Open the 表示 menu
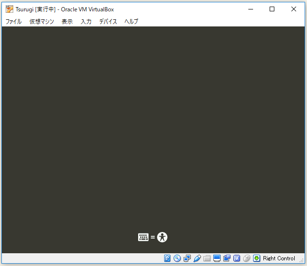 tap(67, 21)
